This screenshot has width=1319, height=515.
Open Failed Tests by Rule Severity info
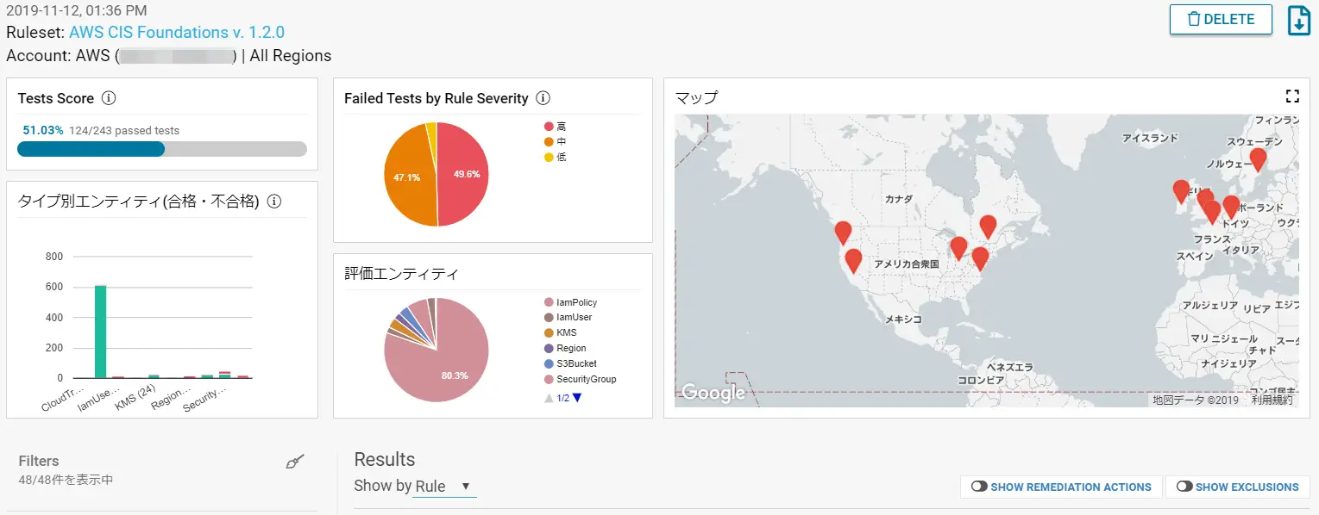coord(543,98)
